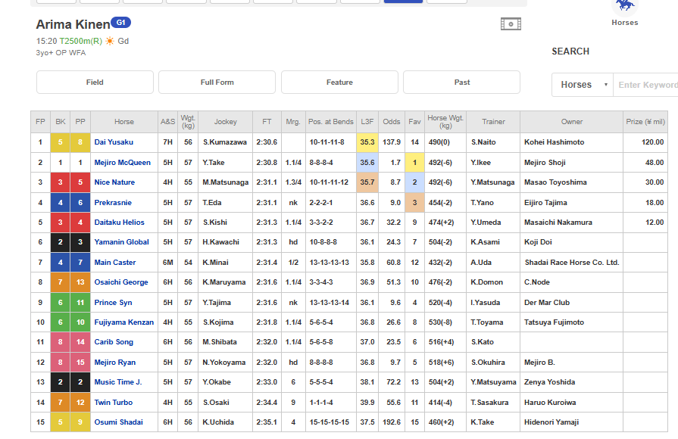Click prize value 120.00

(652, 142)
